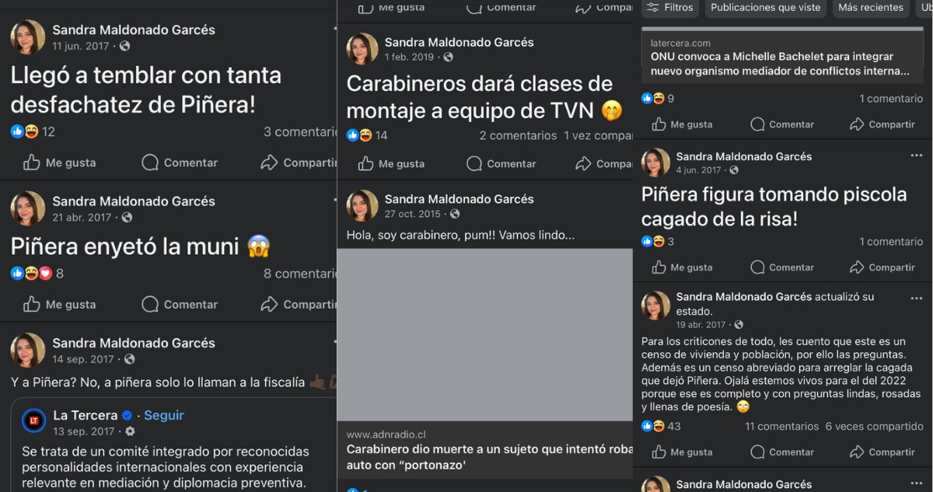Open options menu on 19 abr. 2017 post
The width and height of the screenshot is (933, 492).
pyautogui.click(x=917, y=298)
